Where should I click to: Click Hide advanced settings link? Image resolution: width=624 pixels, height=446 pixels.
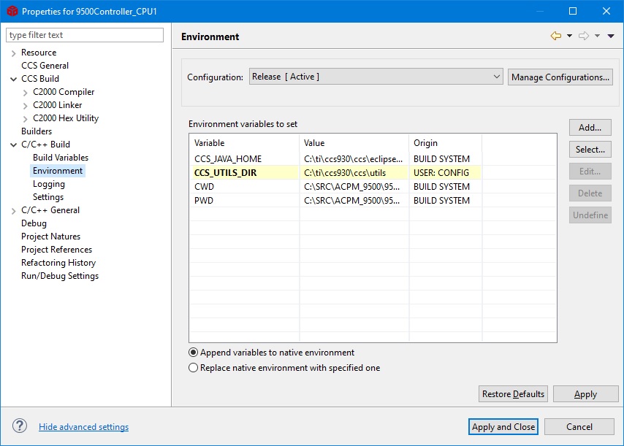click(x=83, y=427)
